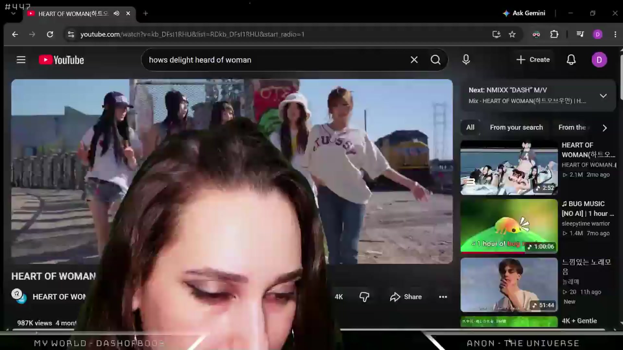Open the Create menu
The height and width of the screenshot is (350, 623).
[533, 60]
